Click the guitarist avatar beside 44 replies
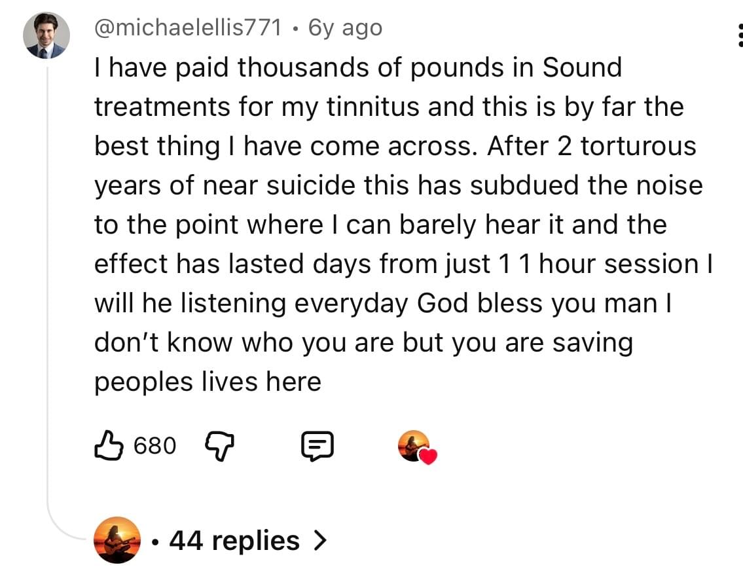 coord(117,540)
